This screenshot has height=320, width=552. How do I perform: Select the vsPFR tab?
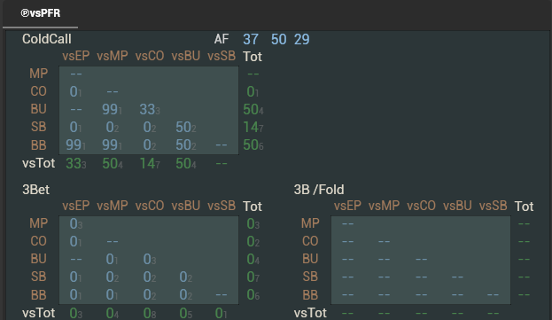click(x=40, y=13)
